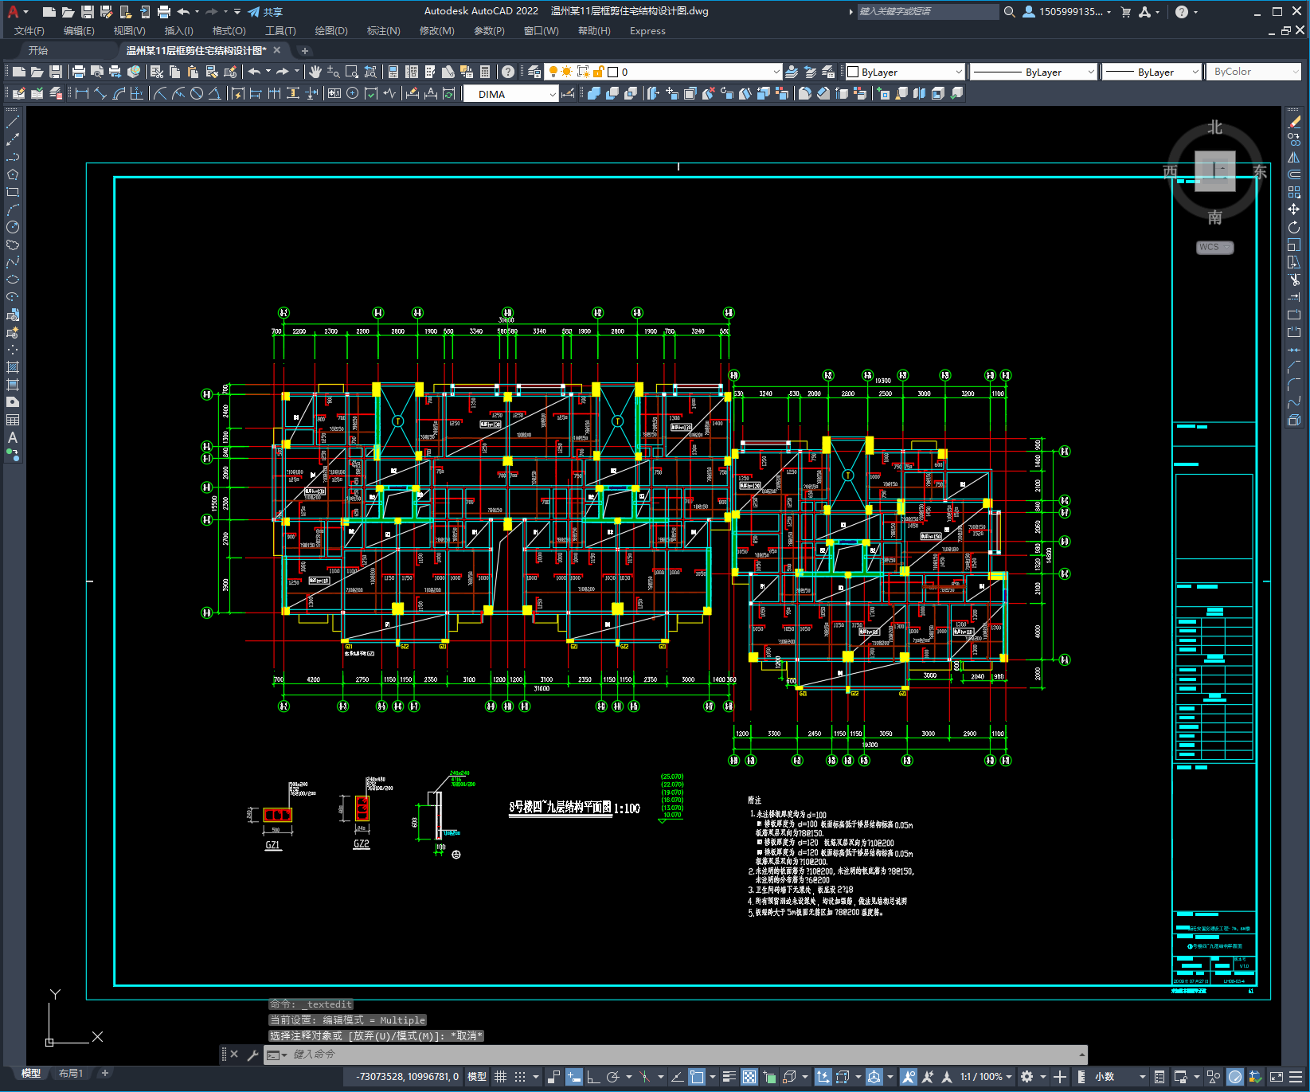The width and height of the screenshot is (1310, 1092).
Task: Select the Erase tool on right toolbar
Action: [x=1294, y=122]
